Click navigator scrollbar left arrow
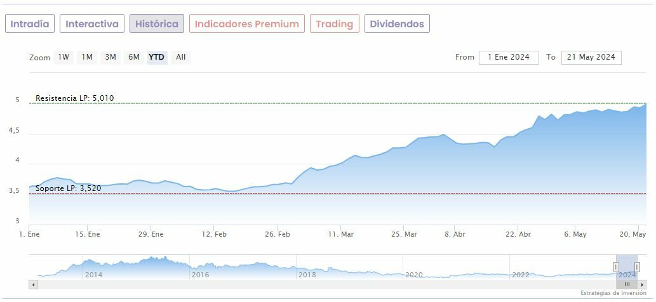This screenshot has height=302, width=656. (x=34, y=284)
